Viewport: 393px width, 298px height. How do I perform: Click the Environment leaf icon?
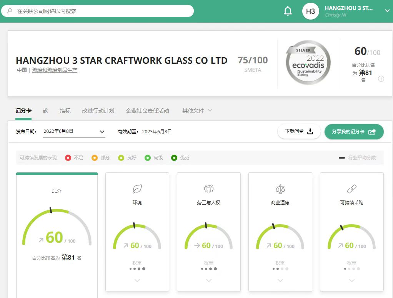click(x=137, y=189)
